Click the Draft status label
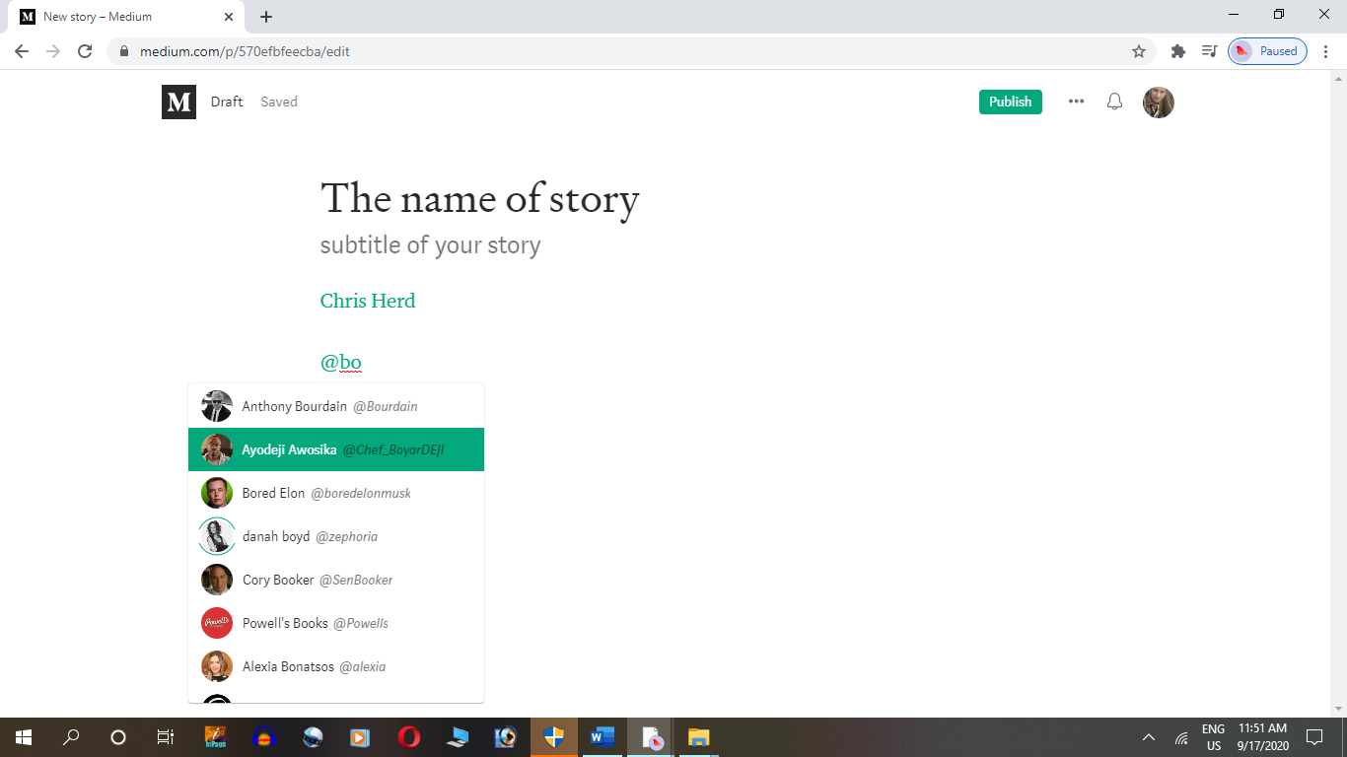This screenshot has width=1347, height=757. pos(227,102)
